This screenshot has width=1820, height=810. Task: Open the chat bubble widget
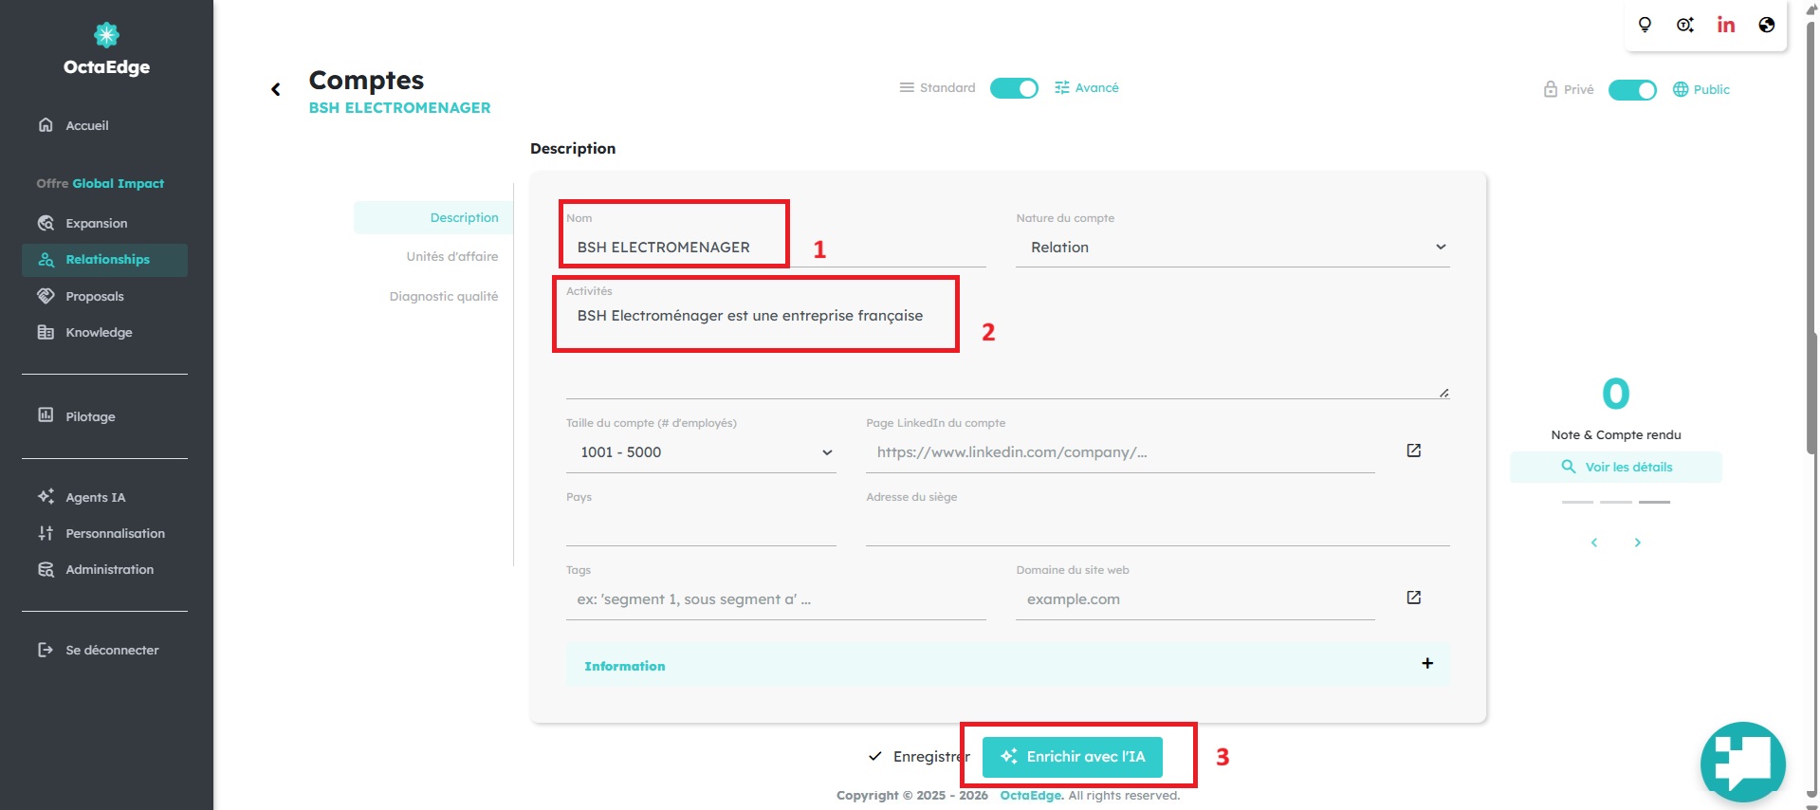click(x=1742, y=763)
